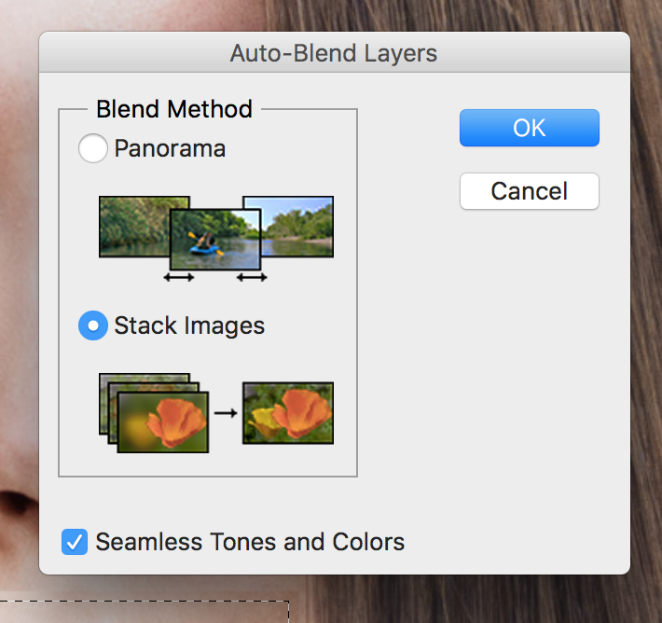
Task: Click the Auto-Blend Layers title bar
Action: [x=334, y=53]
